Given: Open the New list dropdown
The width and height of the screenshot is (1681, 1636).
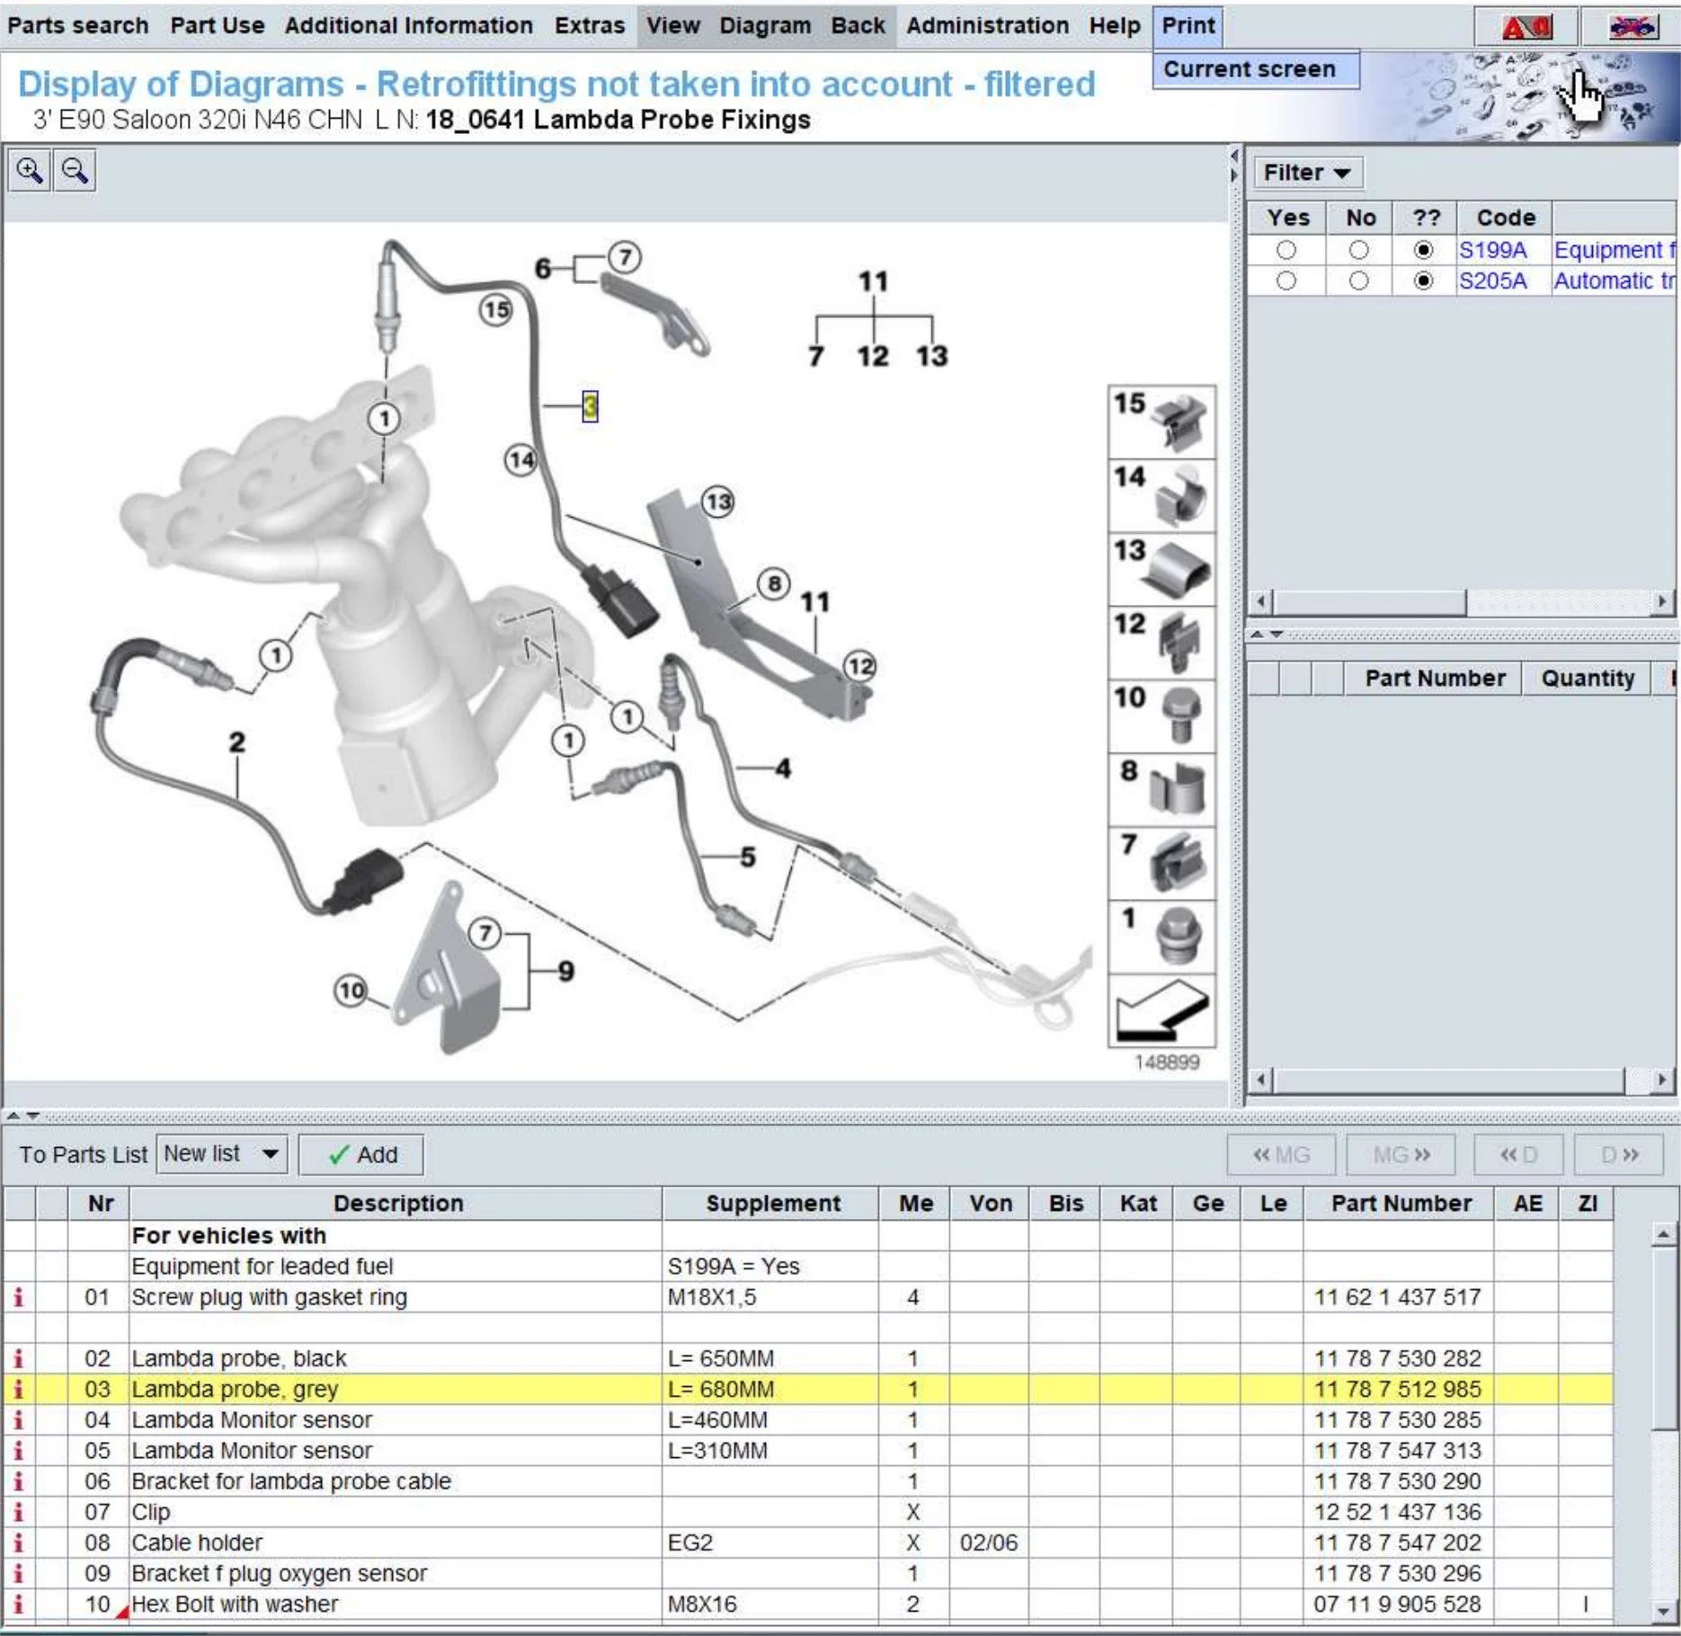Looking at the screenshot, I should pos(222,1154).
